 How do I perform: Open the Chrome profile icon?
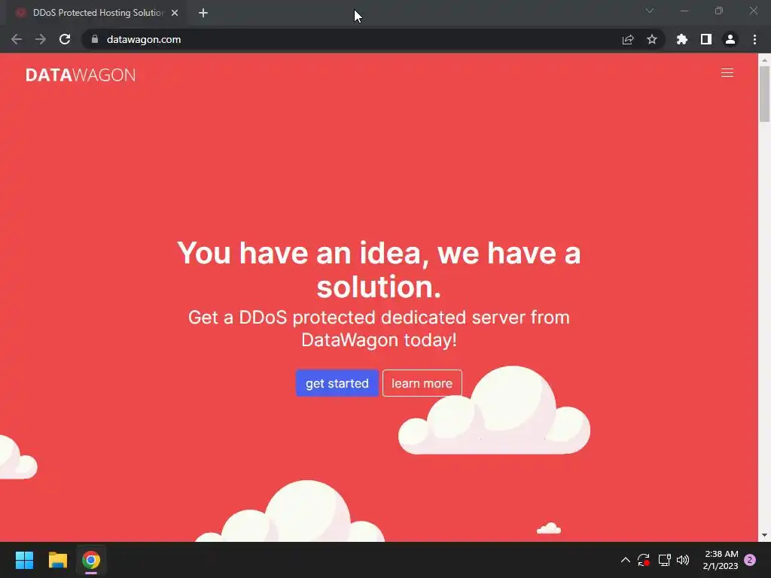tap(730, 39)
